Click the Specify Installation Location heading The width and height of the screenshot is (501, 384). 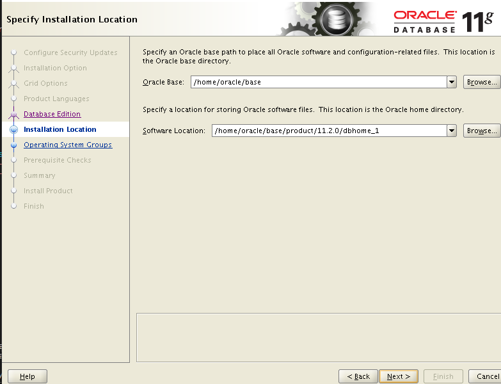[72, 19]
